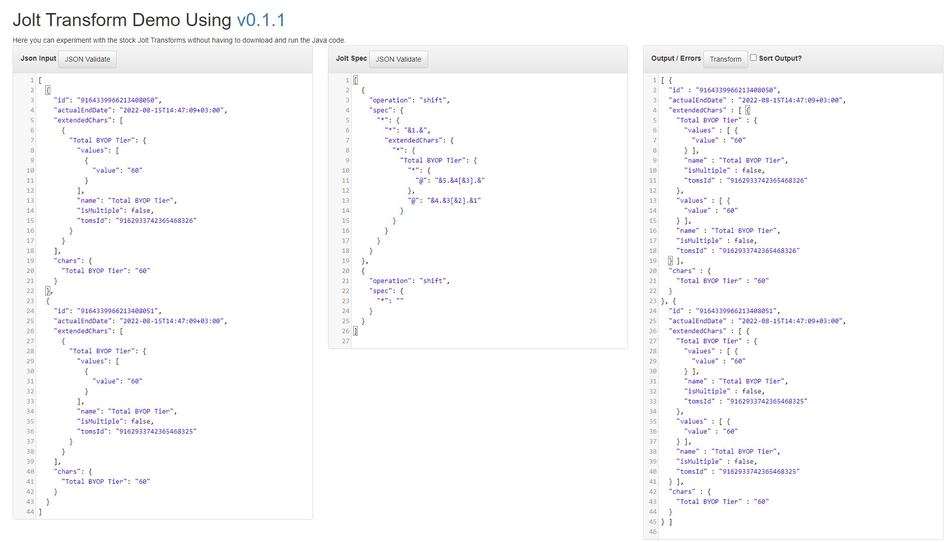Click "id": "9164339966213408051" on Output line 24
Screen dimensions: 949x542
pyautogui.click(x=724, y=311)
